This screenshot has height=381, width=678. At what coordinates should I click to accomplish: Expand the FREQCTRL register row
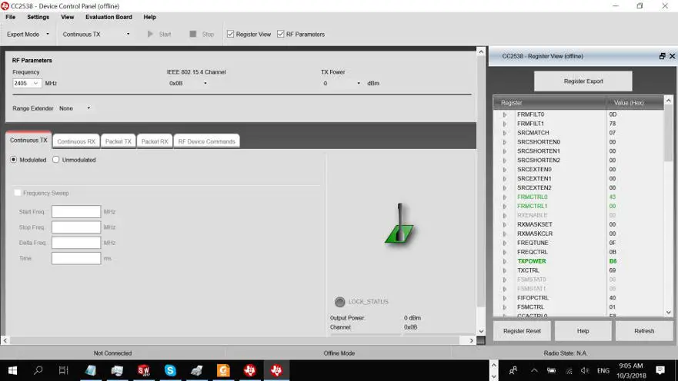[504, 252]
